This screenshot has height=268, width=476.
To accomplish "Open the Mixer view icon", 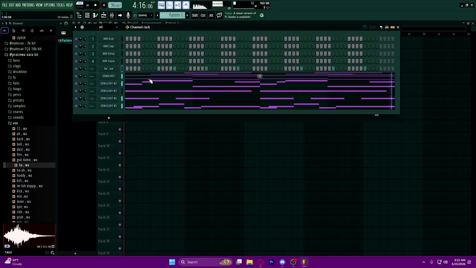I will [112, 15].
